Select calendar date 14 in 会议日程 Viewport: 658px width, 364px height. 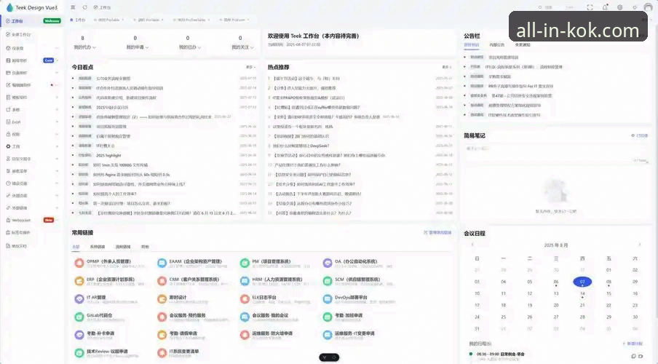(582, 294)
